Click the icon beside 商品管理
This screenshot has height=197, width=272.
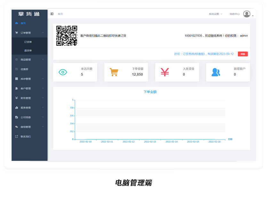pyautogui.click(x=16, y=60)
